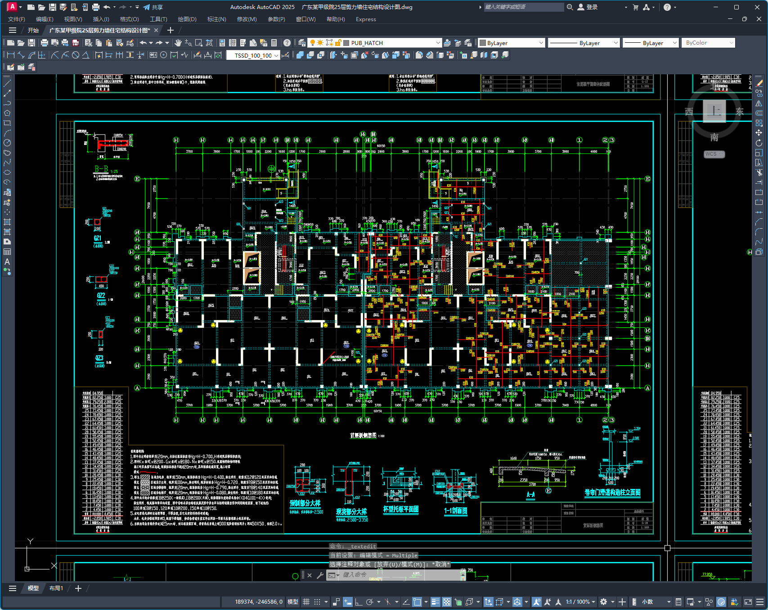Open the Express menu
The image size is (768, 610).
point(366,19)
